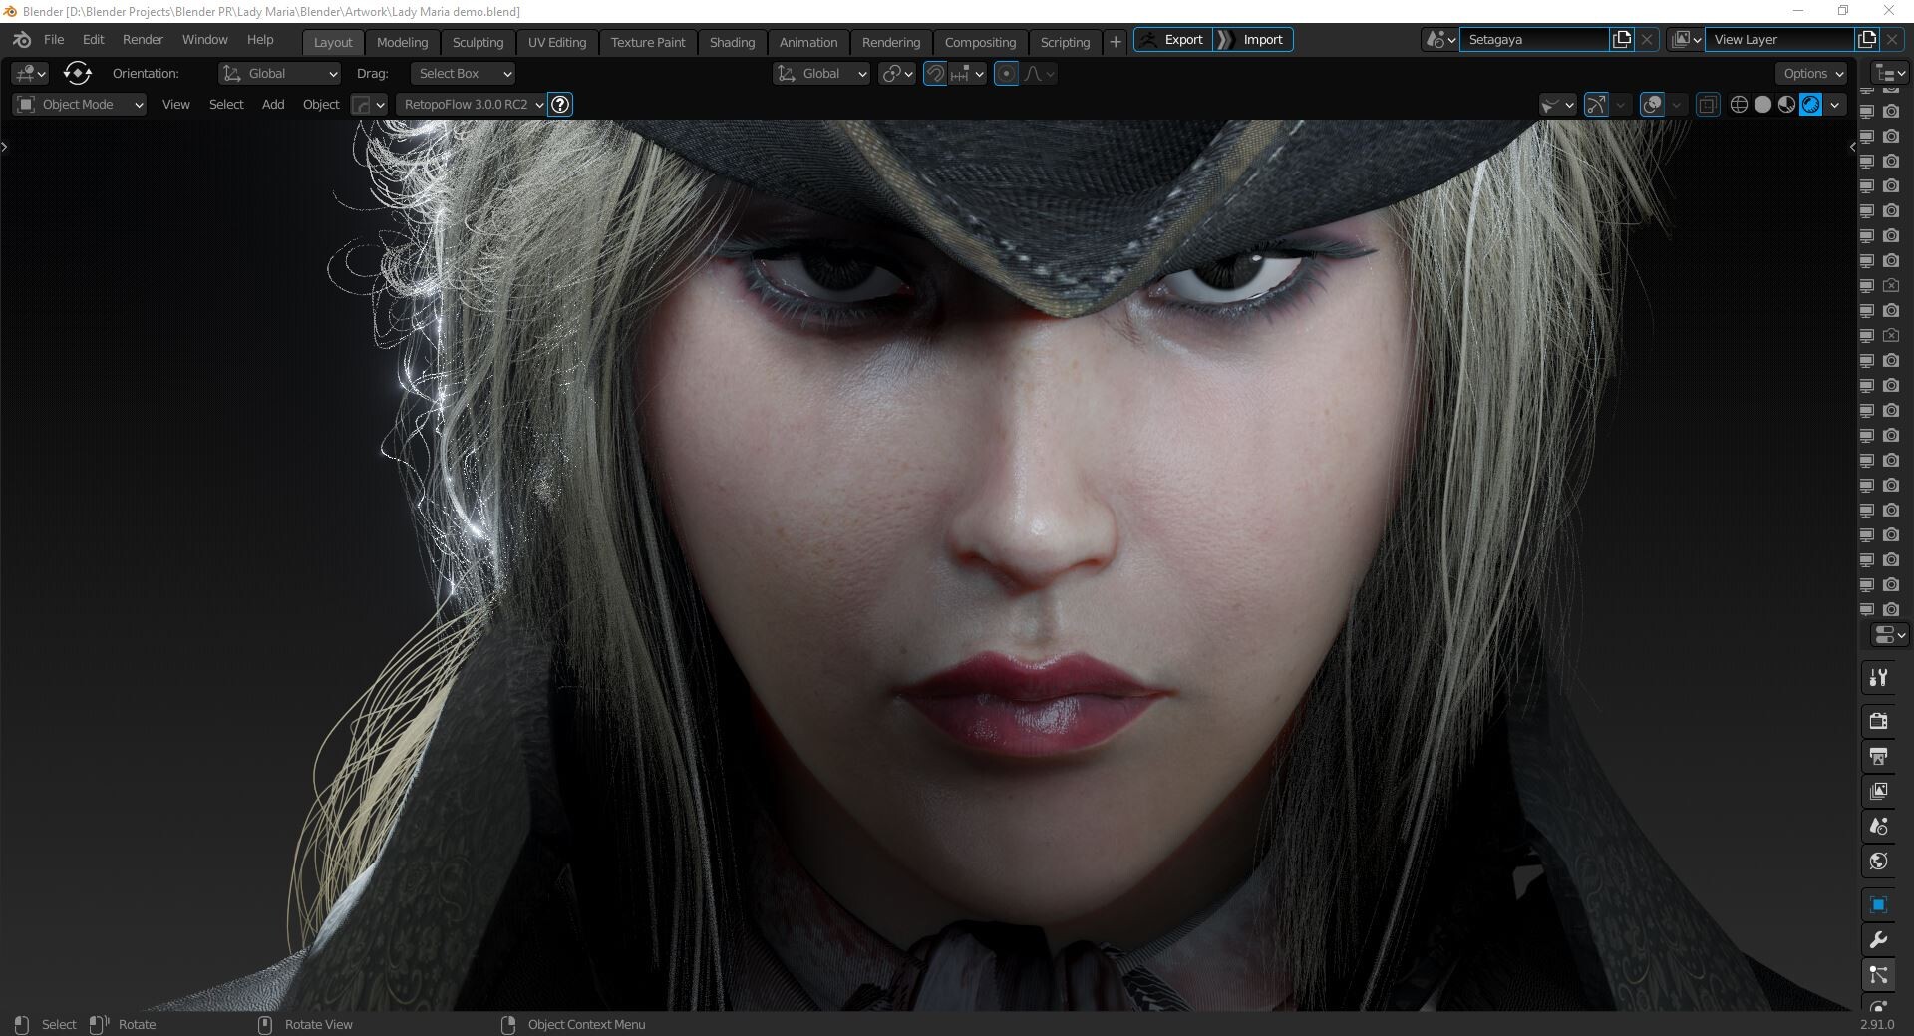Open the World properties tab
This screenshot has width=1914, height=1036.
[x=1878, y=861]
